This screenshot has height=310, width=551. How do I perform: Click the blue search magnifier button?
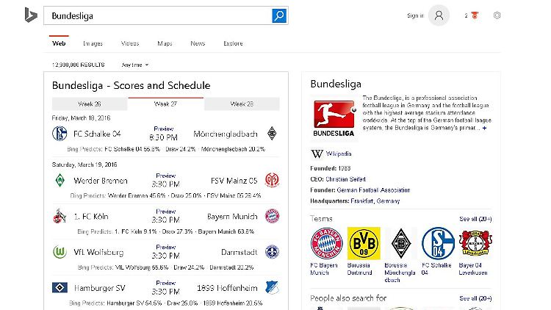tap(279, 15)
